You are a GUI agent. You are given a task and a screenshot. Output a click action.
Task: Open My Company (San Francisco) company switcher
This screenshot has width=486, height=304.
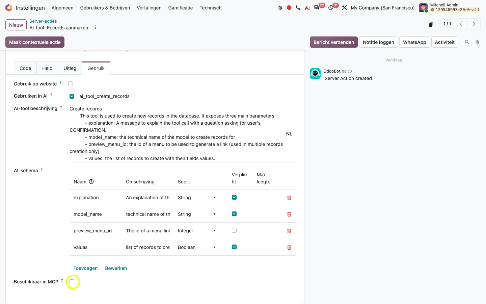[x=383, y=8]
